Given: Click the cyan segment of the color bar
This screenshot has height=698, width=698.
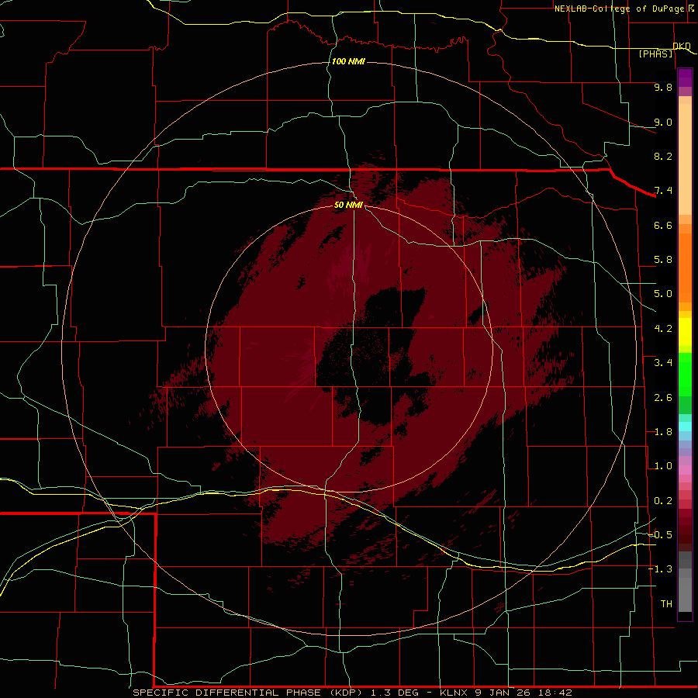Looking at the screenshot, I should (x=685, y=427).
